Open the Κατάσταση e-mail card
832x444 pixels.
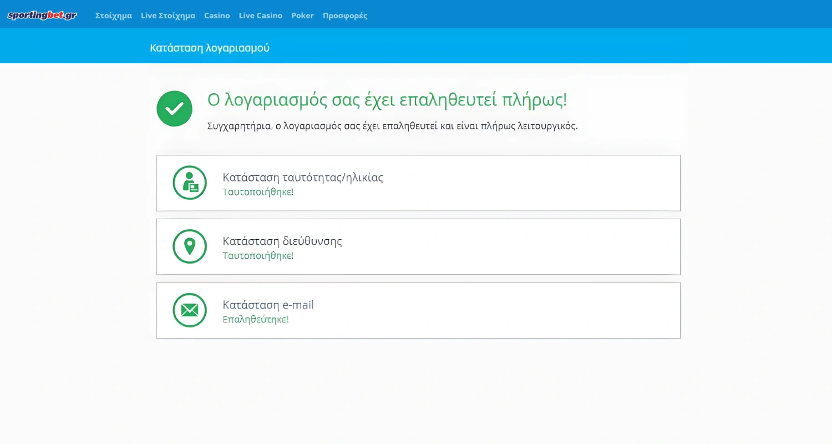(418, 310)
